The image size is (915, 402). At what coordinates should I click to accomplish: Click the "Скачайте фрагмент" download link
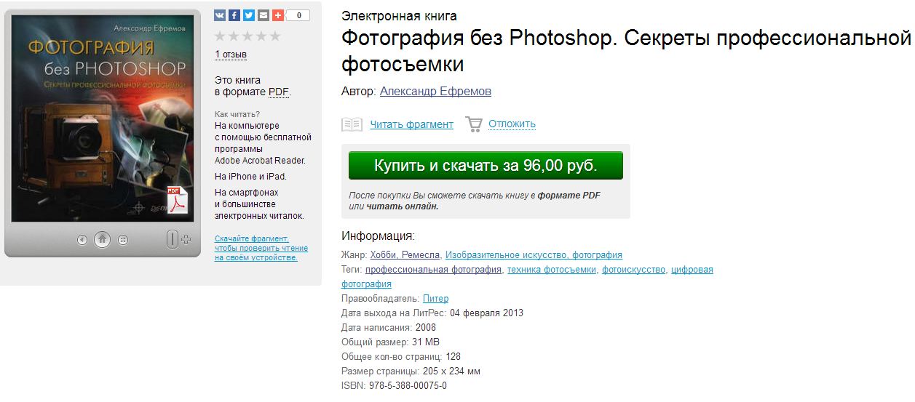point(252,238)
